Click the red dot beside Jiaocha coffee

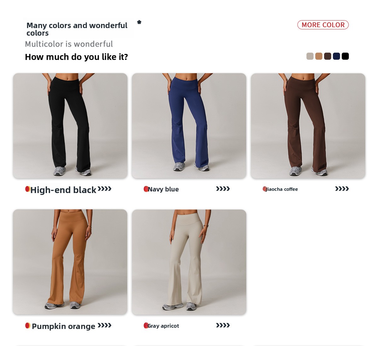(x=265, y=189)
